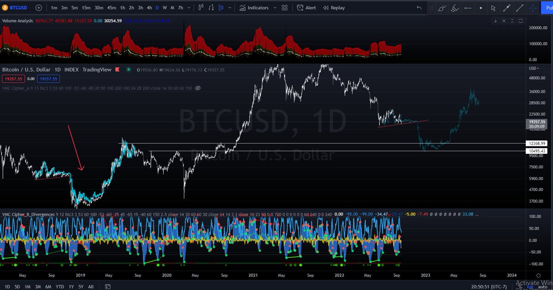The image size is (553, 290).
Task: Click the blue Publish button
Action: 547,8
